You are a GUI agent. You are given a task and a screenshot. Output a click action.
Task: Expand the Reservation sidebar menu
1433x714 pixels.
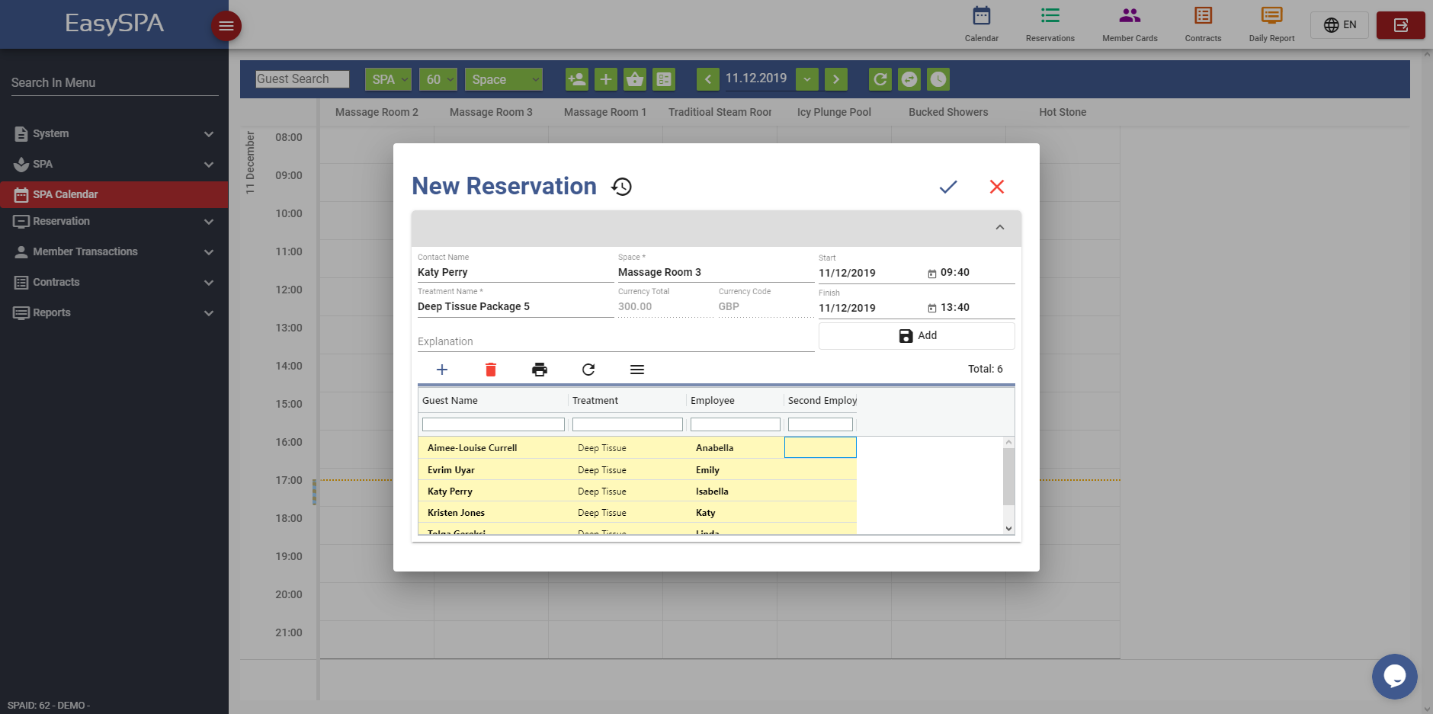[114, 221]
